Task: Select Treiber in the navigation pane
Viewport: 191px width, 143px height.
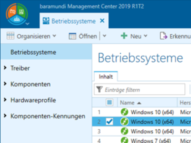Action: 20,68
